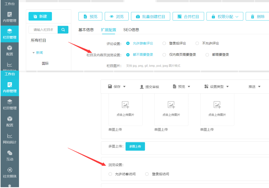Click 所有栏目 heading

[38, 40]
